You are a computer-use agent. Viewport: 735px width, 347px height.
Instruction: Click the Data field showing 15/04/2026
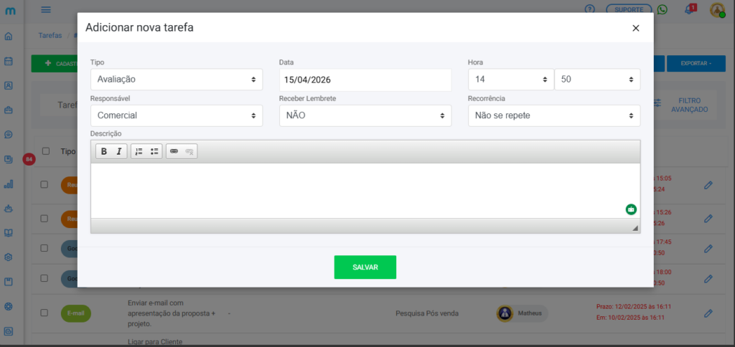coord(365,80)
